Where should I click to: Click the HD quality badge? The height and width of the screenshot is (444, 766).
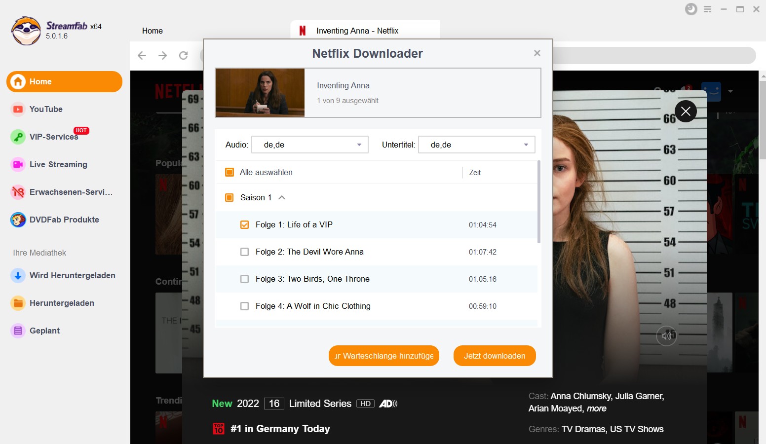(365, 404)
